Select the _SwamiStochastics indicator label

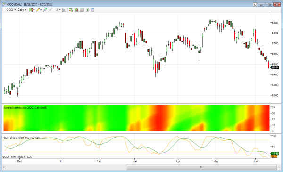(x=25, y=108)
